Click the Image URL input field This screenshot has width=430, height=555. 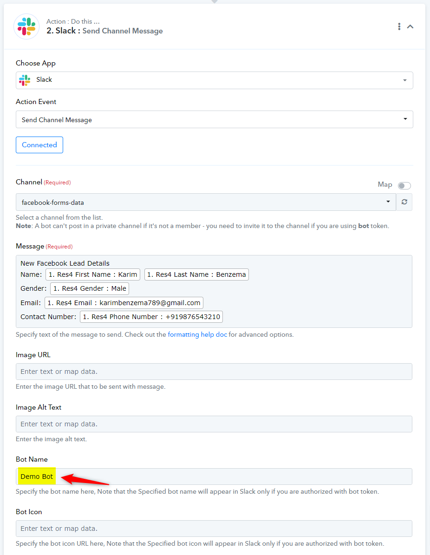point(214,372)
